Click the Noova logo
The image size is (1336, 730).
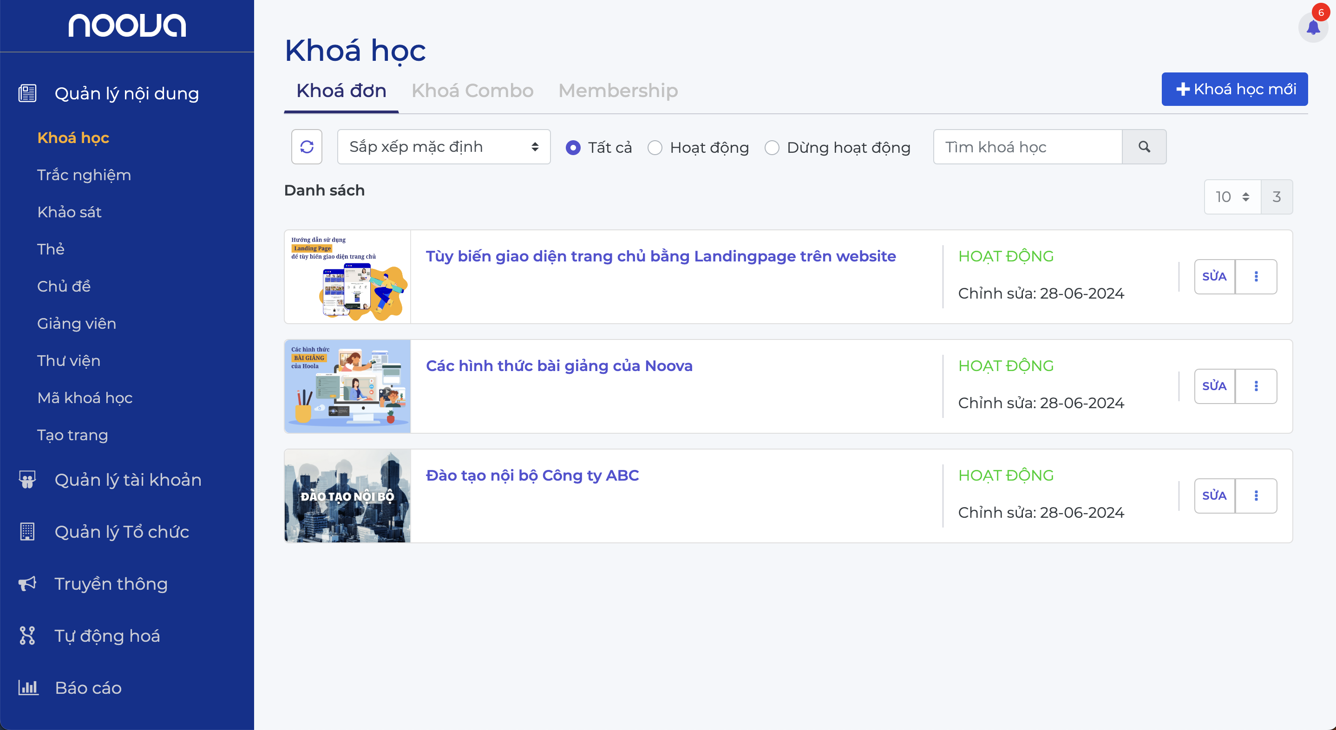pos(127,26)
